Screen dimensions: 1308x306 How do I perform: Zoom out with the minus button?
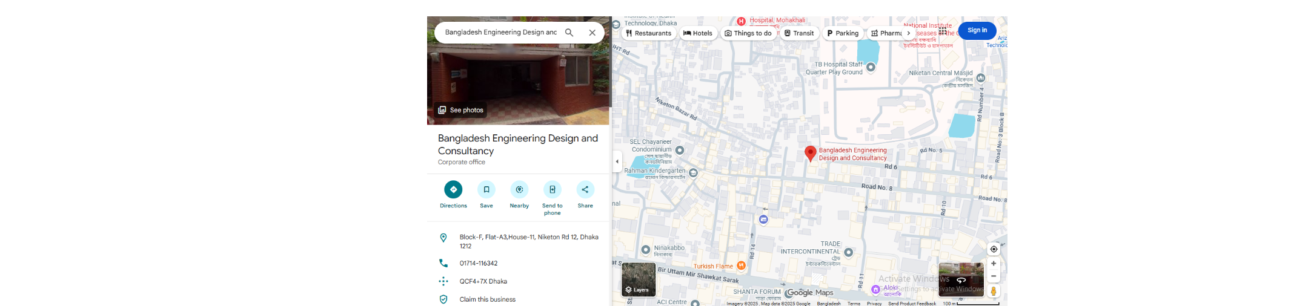994,276
